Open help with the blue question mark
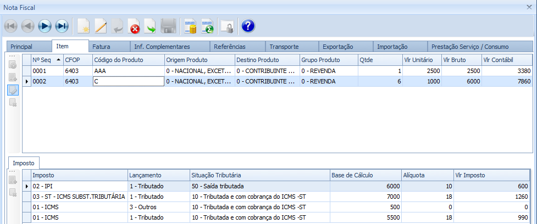The image size is (537, 224). point(248,25)
